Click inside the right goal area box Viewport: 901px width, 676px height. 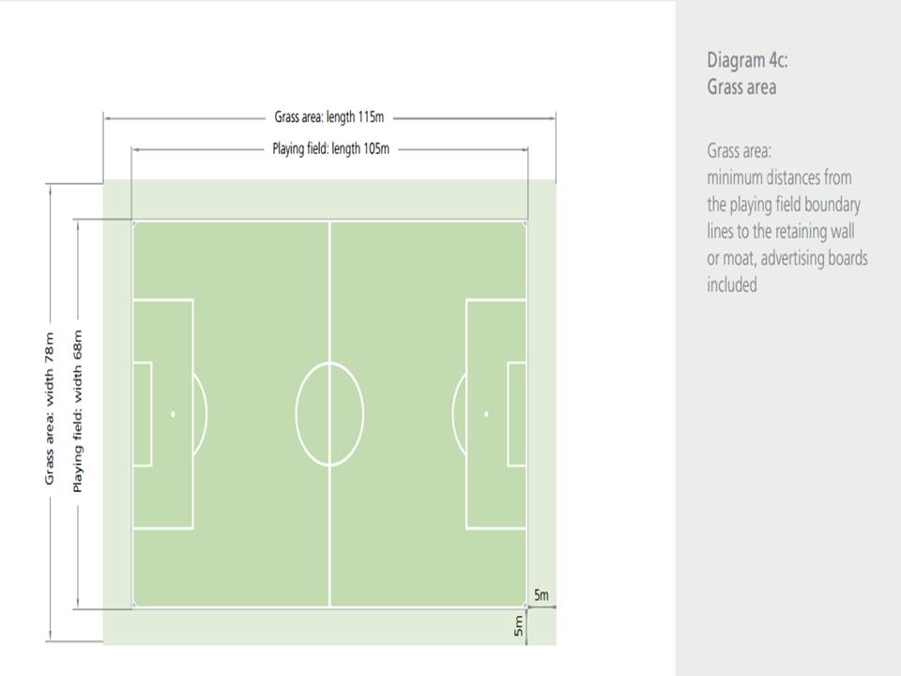tap(516, 414)
